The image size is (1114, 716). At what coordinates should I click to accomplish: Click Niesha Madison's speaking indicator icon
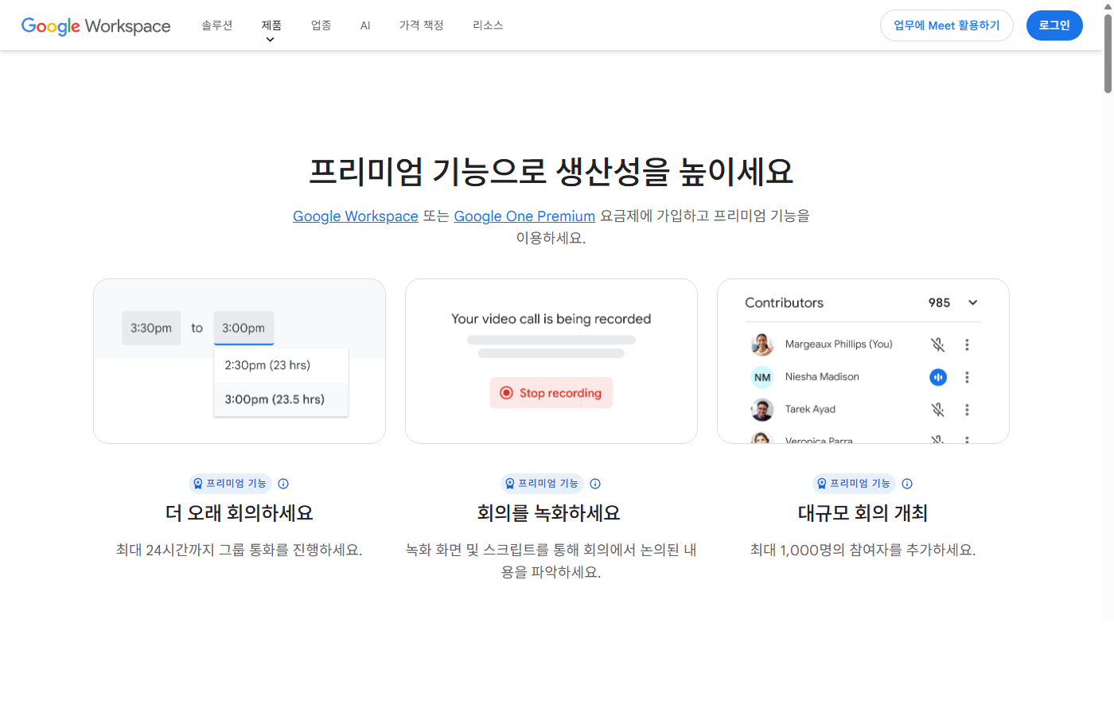938,376
